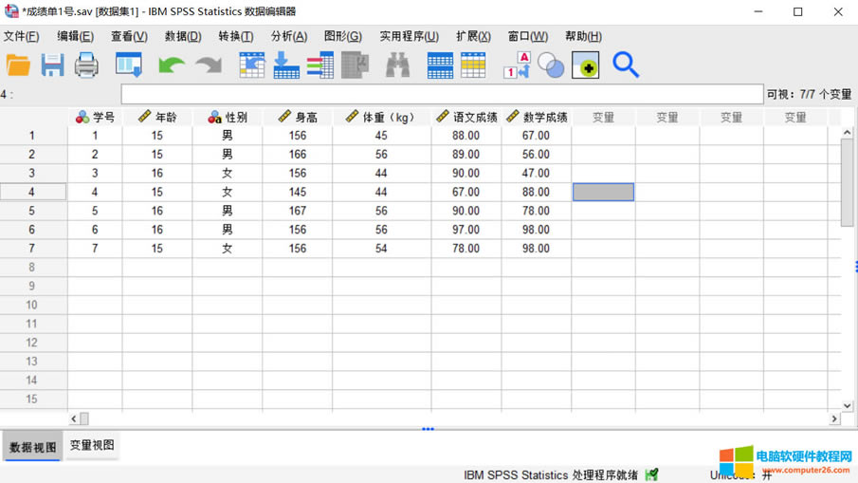Click the vertical scrollbar down arrow

coord(847,405)
